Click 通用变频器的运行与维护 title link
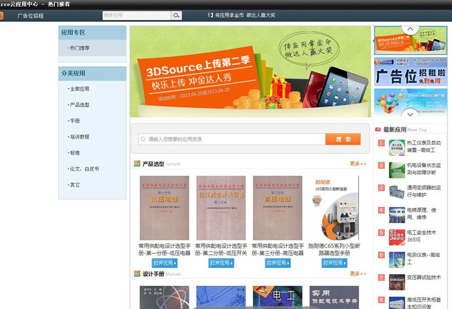The height and width of the screenshot is (309, 452). (424, 191)
